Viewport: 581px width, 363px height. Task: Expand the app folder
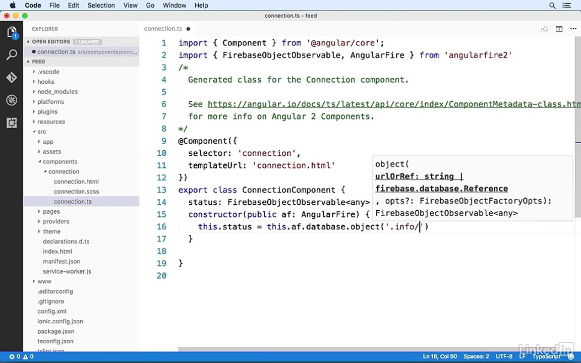click(x=81, y=142)
